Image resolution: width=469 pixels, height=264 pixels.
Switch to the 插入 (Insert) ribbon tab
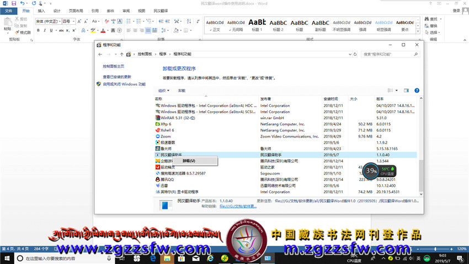[41, 11]
